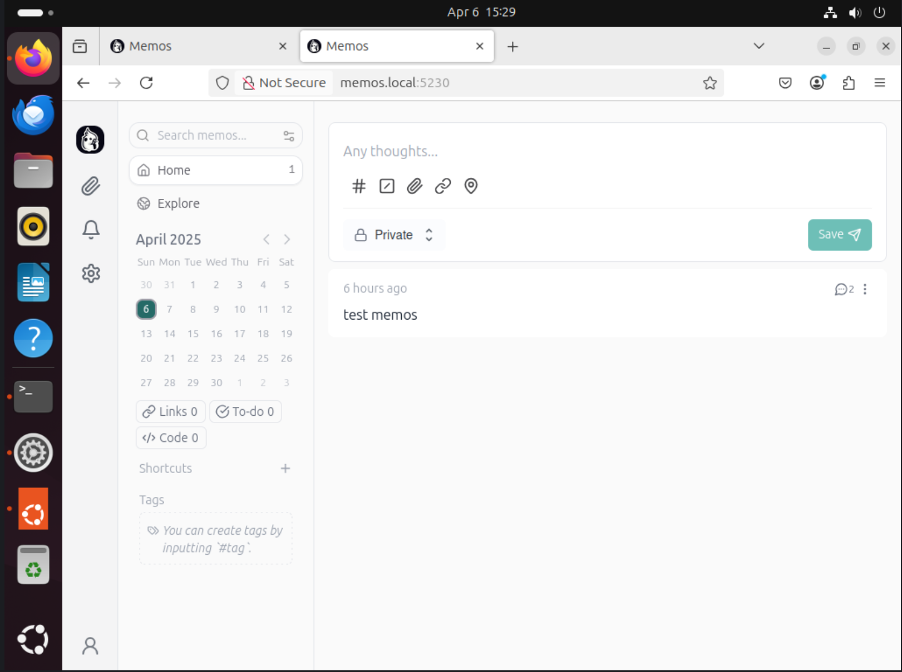Open the three-dot menu on test memos
902x672 pixels.
[865, 289]
